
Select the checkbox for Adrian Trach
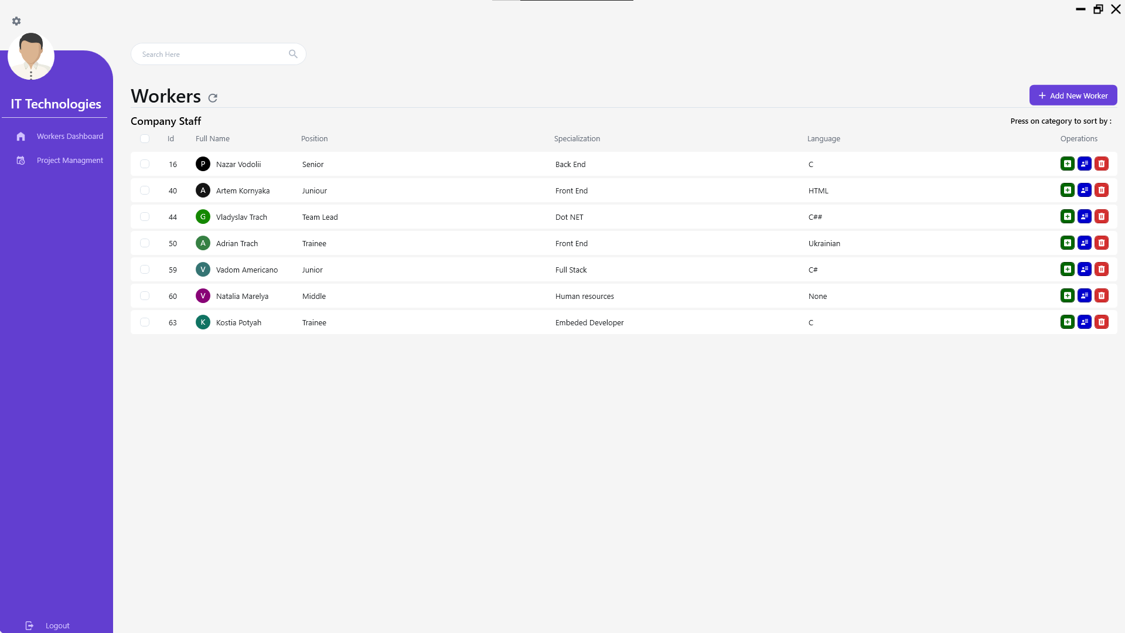coord(144,243)
